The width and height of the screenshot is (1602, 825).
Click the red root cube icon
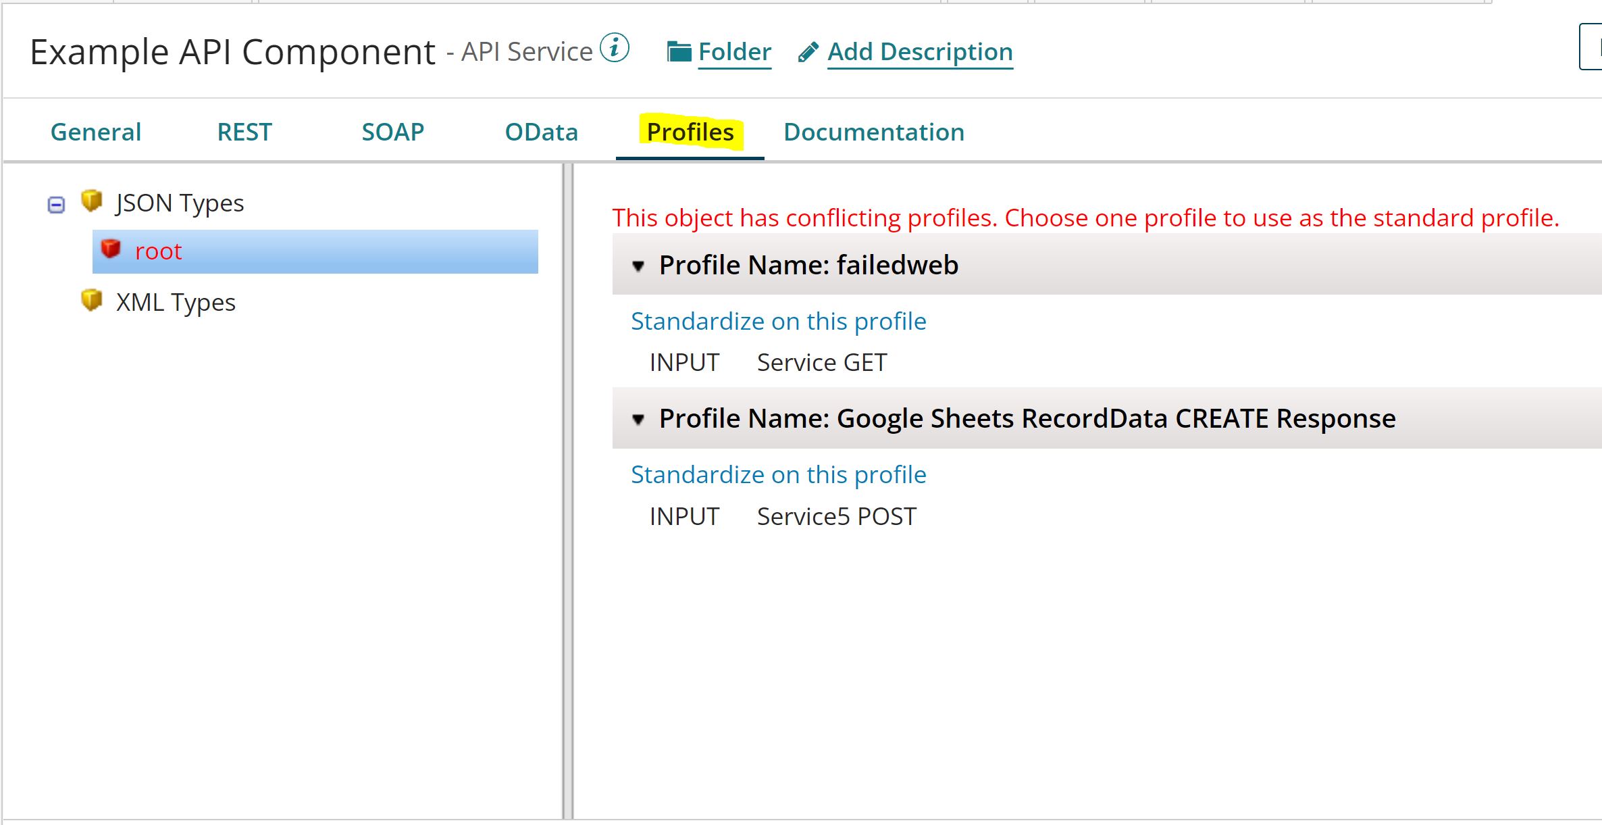pyautogui.click(x=111, y=249)
